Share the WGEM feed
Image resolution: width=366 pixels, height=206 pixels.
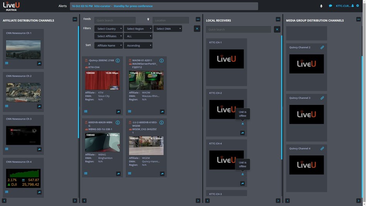(162, 174)
